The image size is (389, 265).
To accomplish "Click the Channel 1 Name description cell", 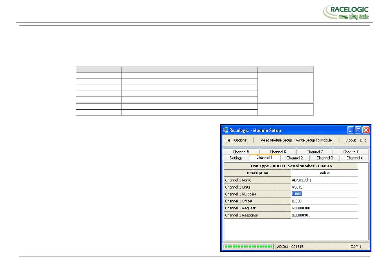I will (x=257, y=180).
